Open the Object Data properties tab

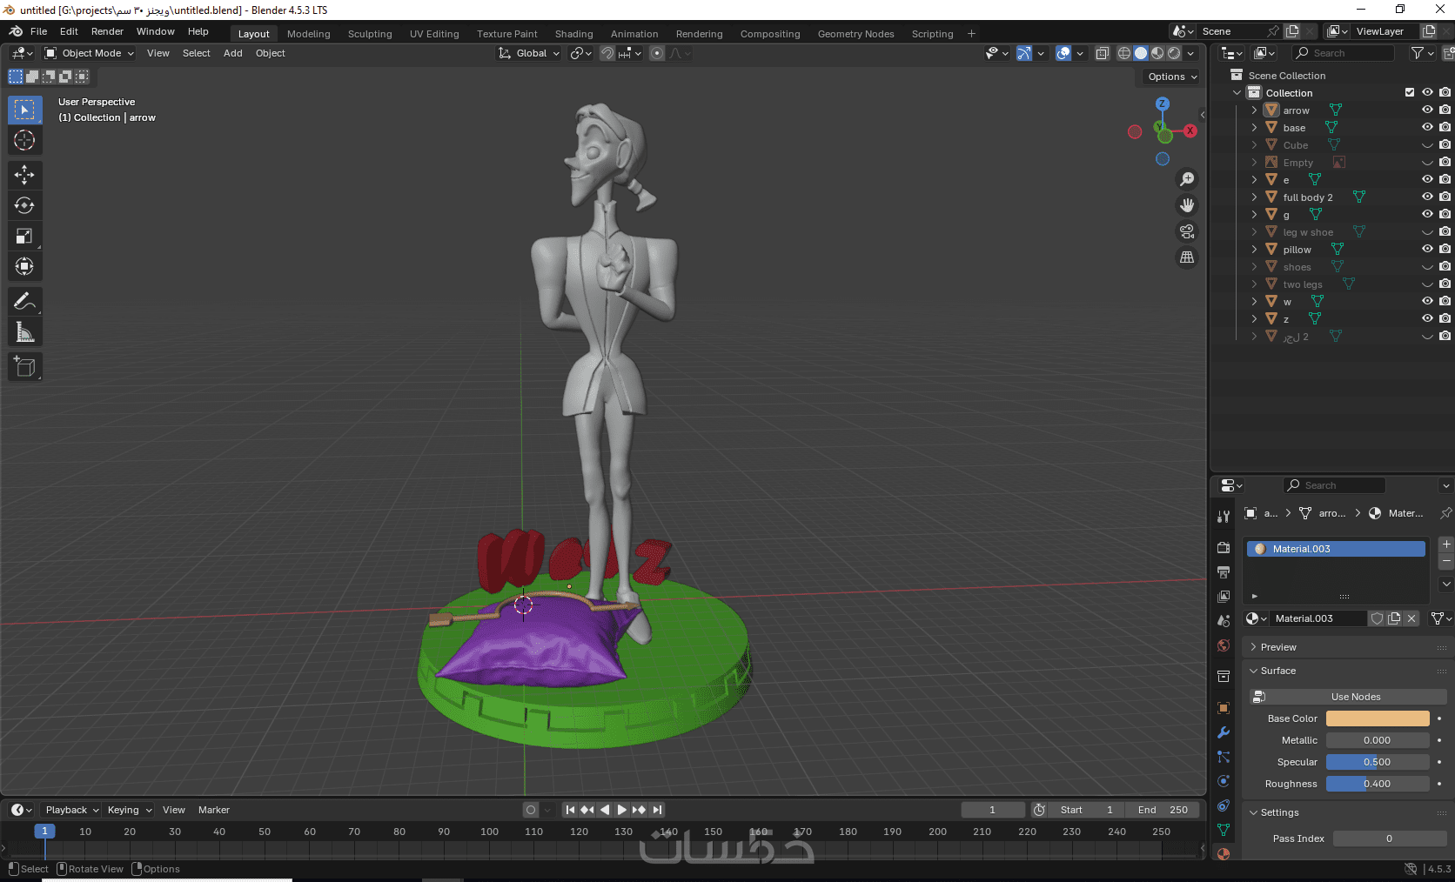click(x=1224, y=830)
